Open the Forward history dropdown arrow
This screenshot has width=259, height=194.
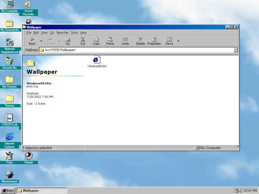(x=59, y=41)
